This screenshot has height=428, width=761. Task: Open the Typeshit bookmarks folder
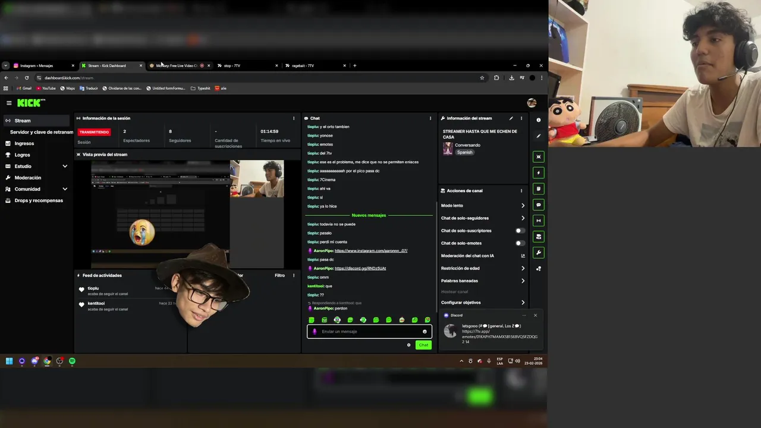200,88
